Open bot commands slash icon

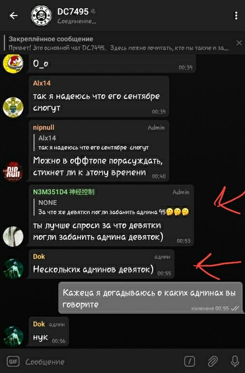(190, 361)
